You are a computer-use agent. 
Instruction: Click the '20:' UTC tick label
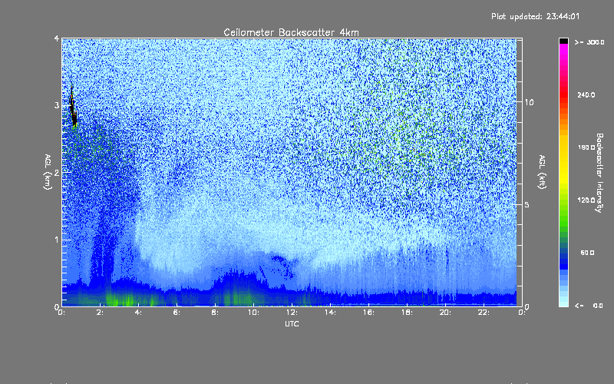445,313
